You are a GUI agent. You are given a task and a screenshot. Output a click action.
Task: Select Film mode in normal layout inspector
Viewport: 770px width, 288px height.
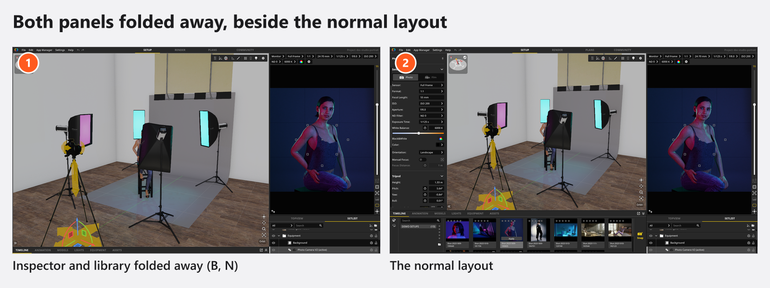click(431, 77)
